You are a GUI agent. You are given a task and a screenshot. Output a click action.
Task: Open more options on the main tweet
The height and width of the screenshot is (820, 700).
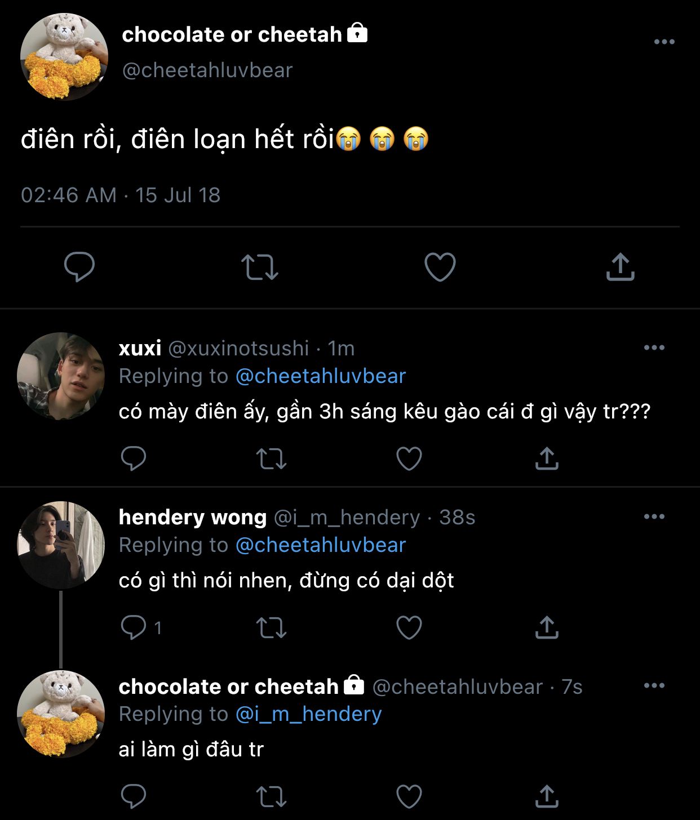[664, 42]
